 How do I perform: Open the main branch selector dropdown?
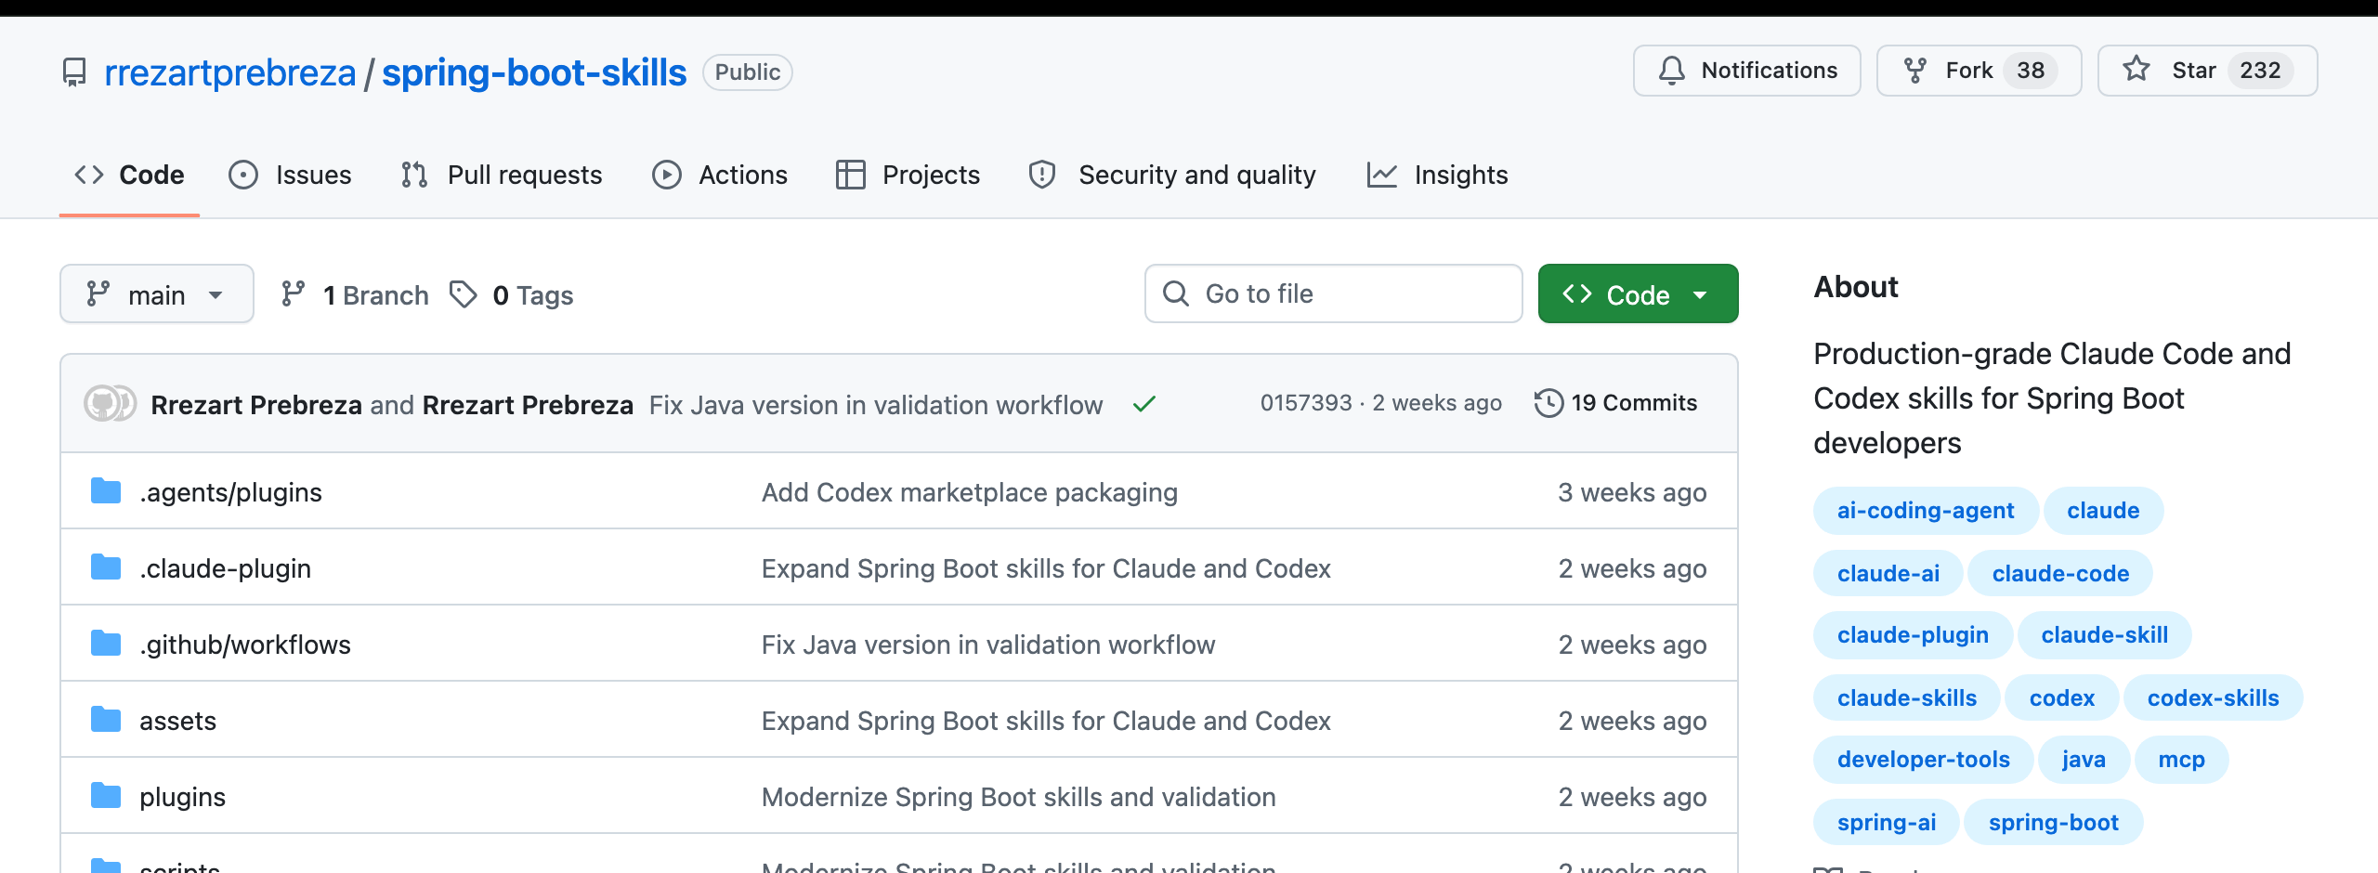157,293
